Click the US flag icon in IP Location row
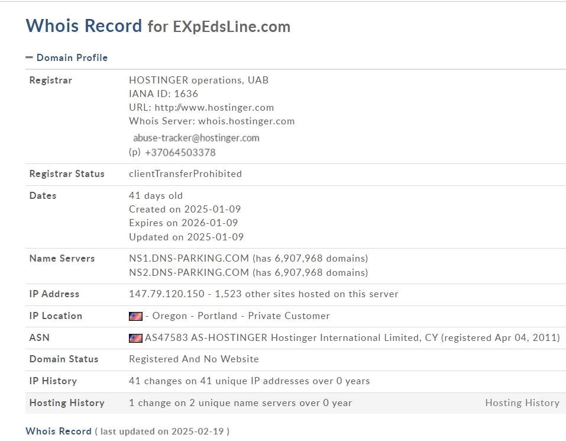 [135, 316]
